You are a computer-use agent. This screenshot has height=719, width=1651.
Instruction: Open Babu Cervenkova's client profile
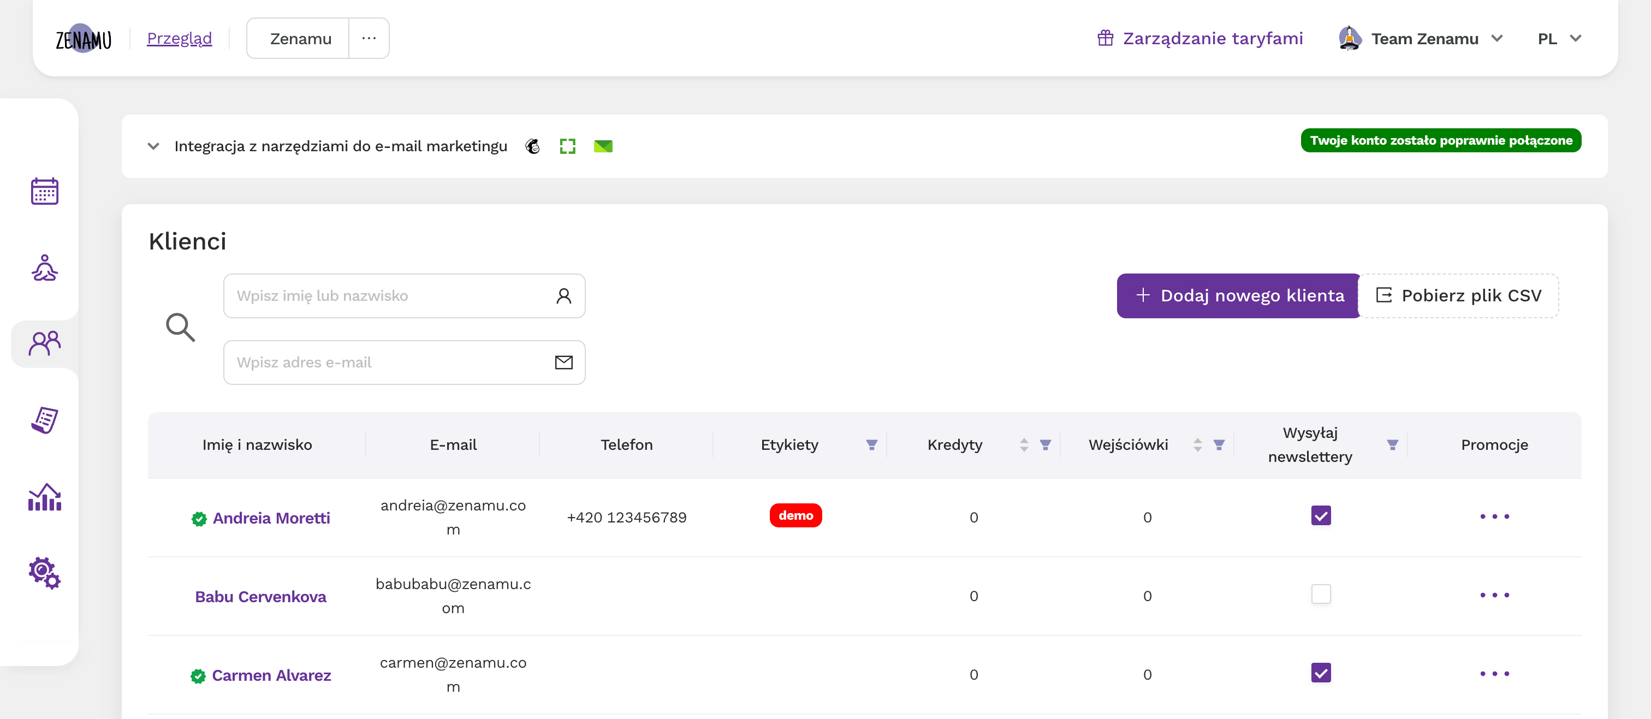260,597
